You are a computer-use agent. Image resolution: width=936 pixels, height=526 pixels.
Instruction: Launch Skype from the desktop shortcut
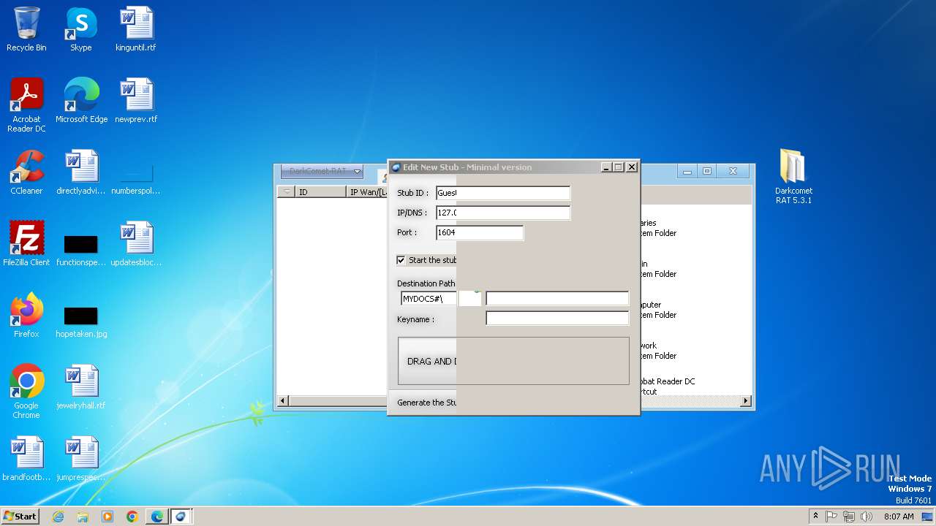point(81,29)
